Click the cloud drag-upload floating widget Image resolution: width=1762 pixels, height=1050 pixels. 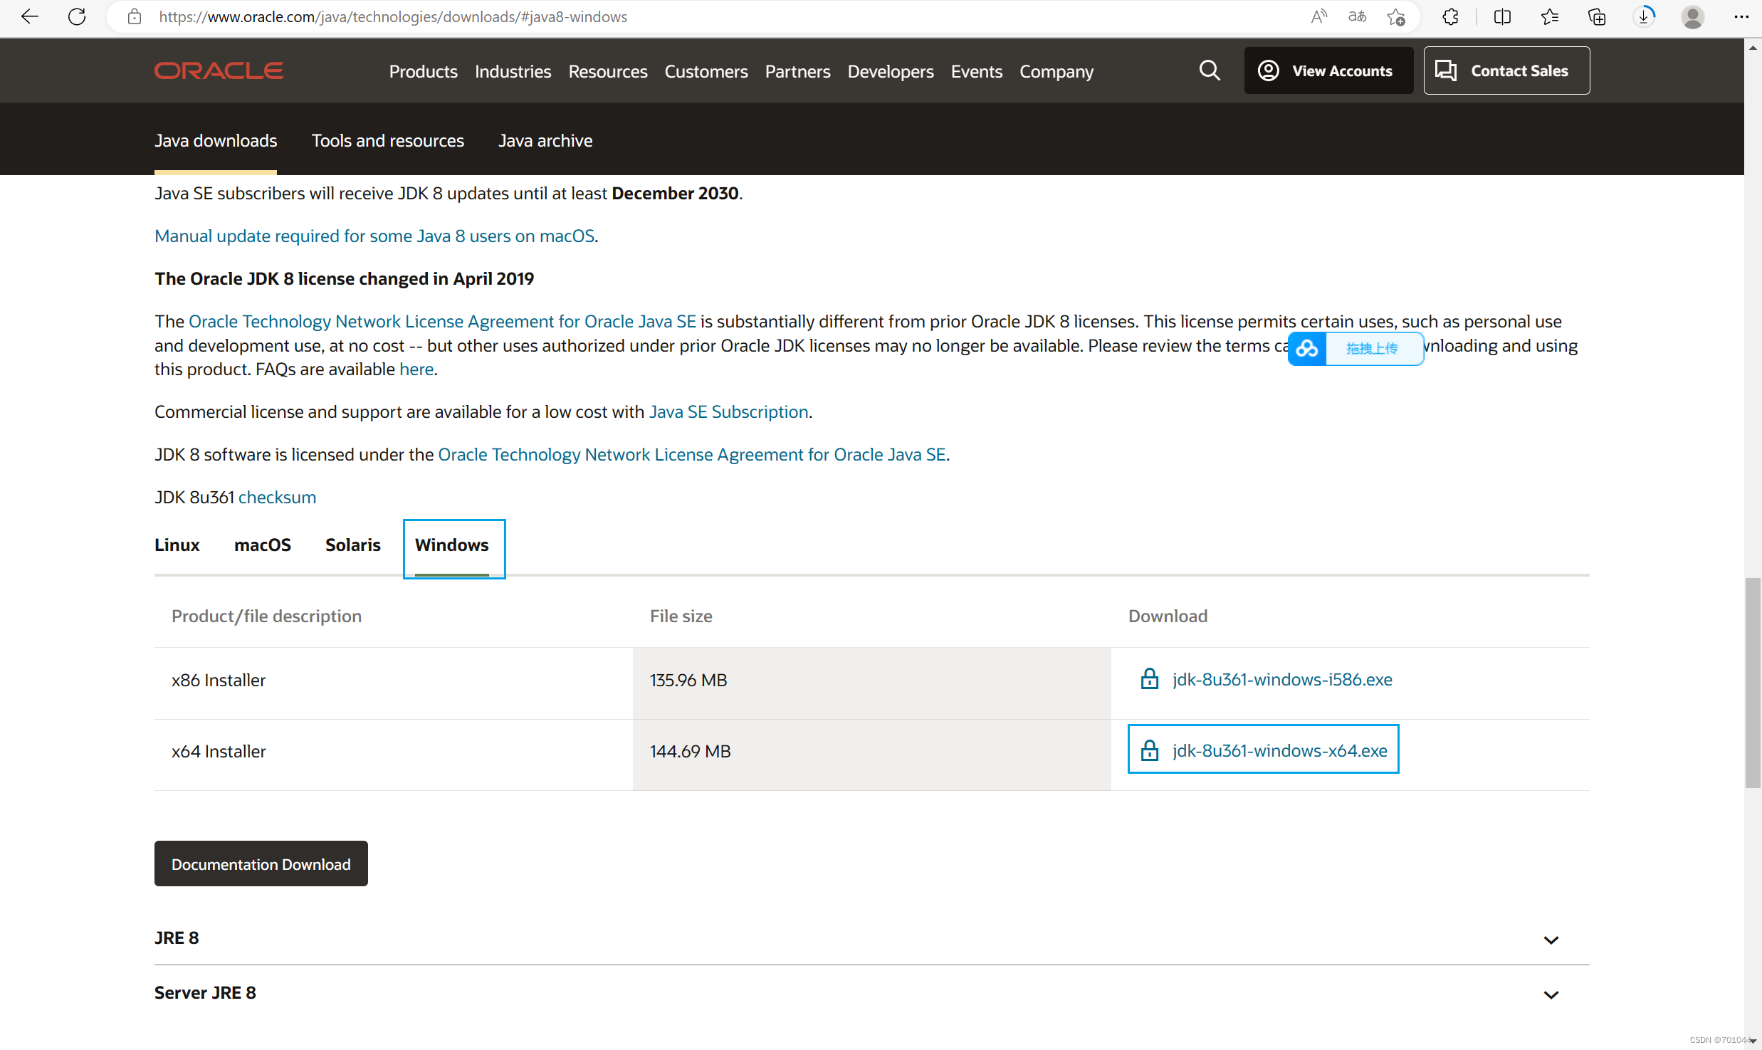(1355, 348)
